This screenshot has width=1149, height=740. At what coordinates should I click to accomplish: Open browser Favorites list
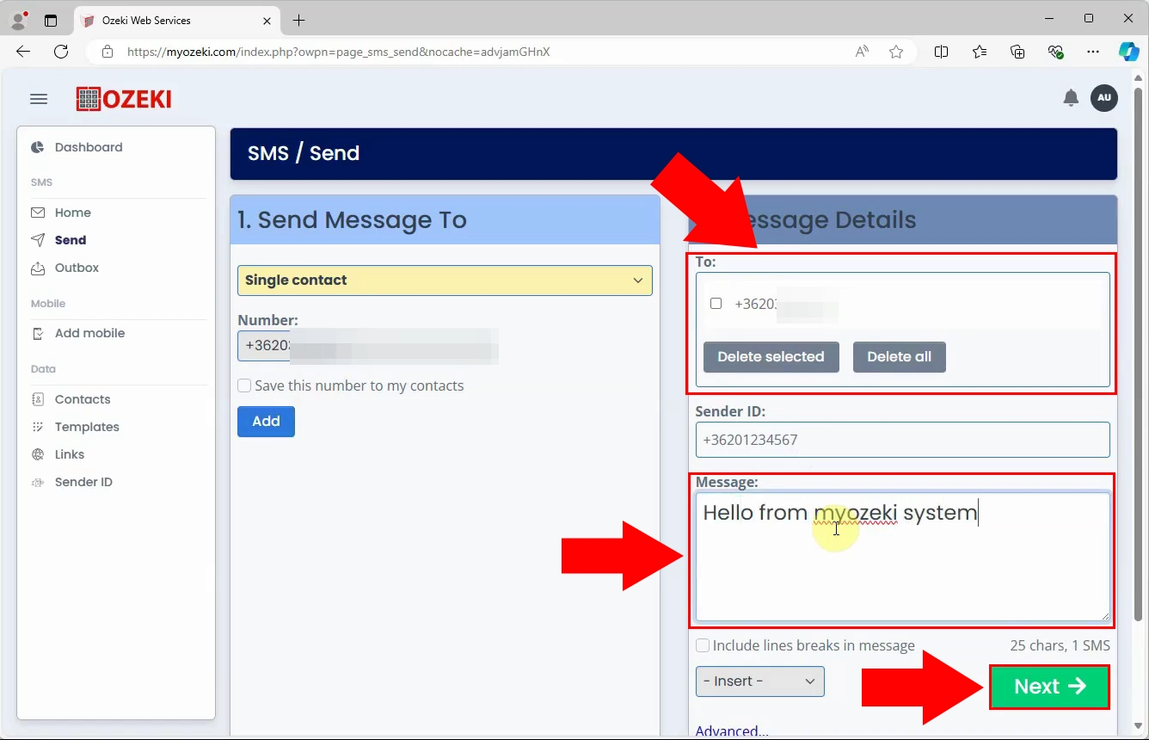tap(980, 52)
